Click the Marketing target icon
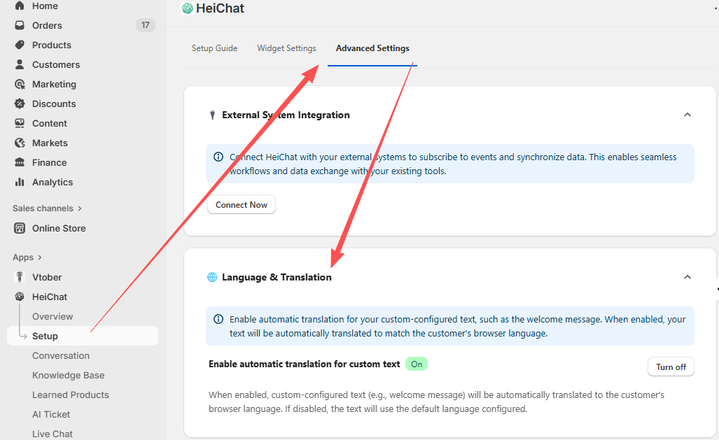The image size is (719, 440). coord(20,84)
